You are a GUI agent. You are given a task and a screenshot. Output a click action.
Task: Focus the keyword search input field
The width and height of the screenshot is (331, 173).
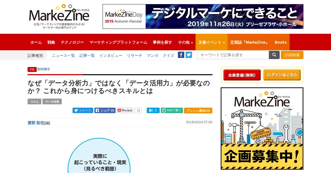coord(233,55)
